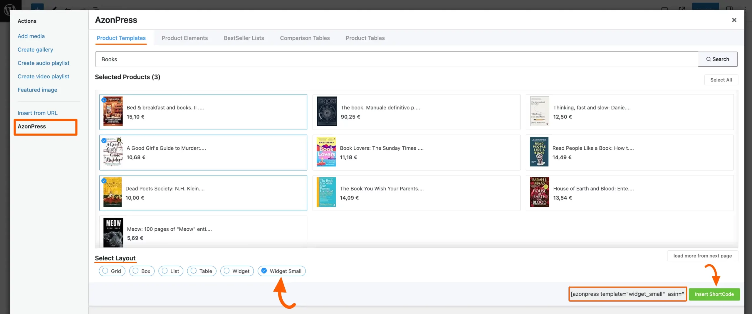Deselect the checkmark on Dead Poets Society
Viewport: 752px width, 314px height.
(x=104, y=181)
